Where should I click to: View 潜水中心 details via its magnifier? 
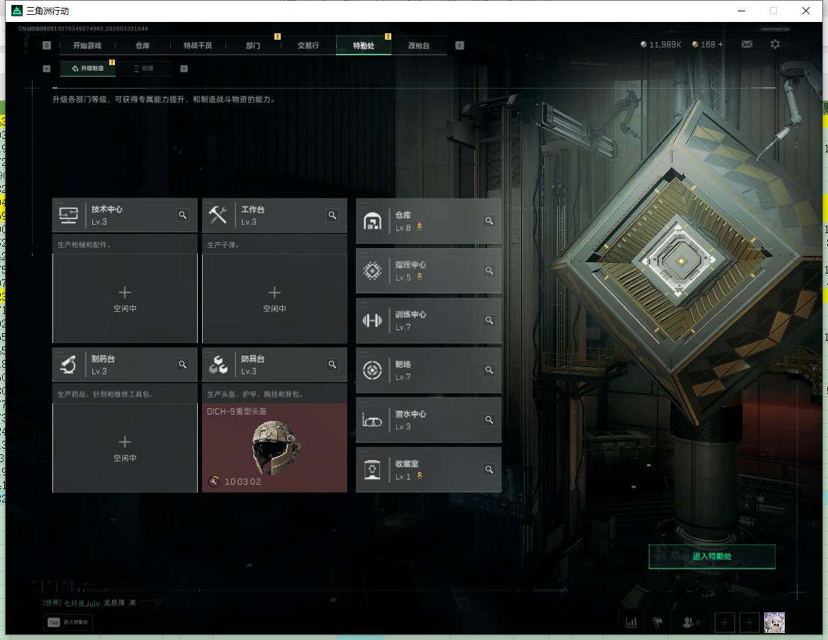pyautogui.click(x=490, y=420)
